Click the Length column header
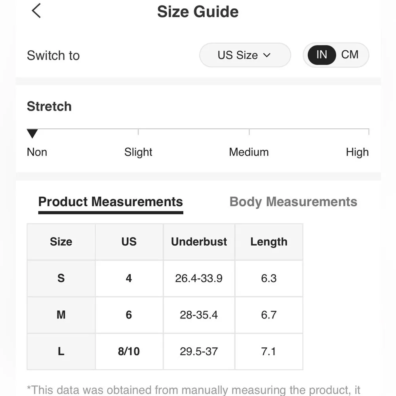 pyautogui.click(x=268, y=242)
